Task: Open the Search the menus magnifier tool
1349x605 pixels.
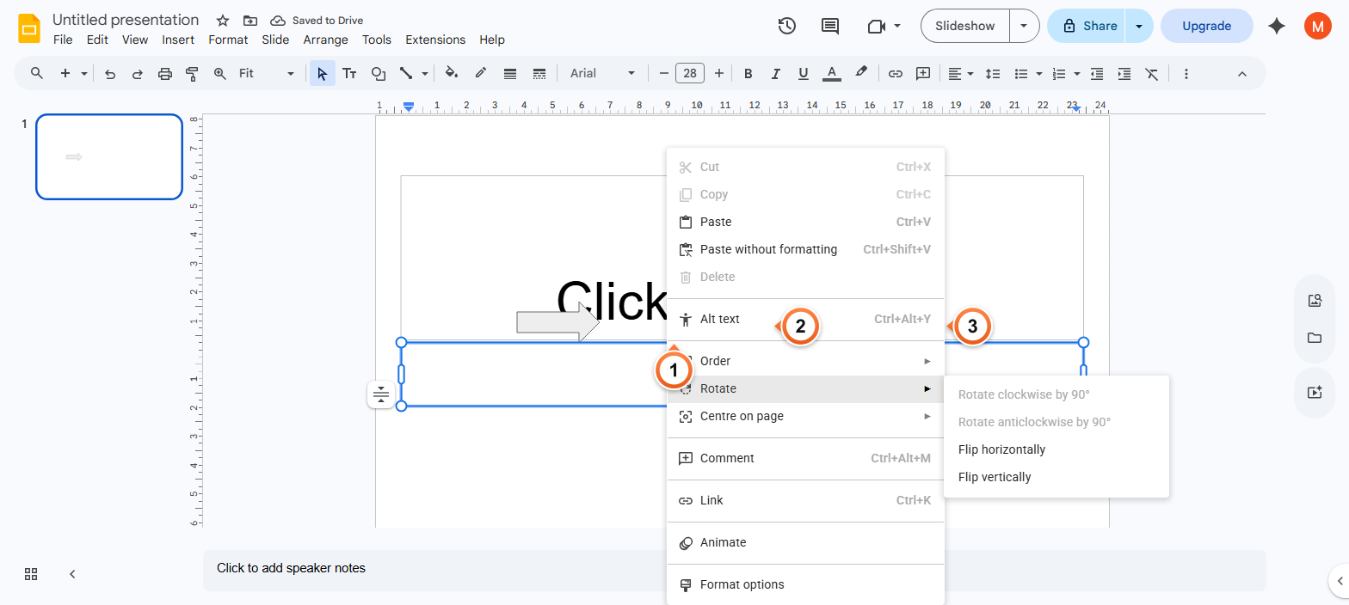Action: pos(37,74)
